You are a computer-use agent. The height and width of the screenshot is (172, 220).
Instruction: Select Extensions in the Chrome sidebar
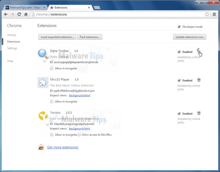pyautogui.click(x=13, y=42)
